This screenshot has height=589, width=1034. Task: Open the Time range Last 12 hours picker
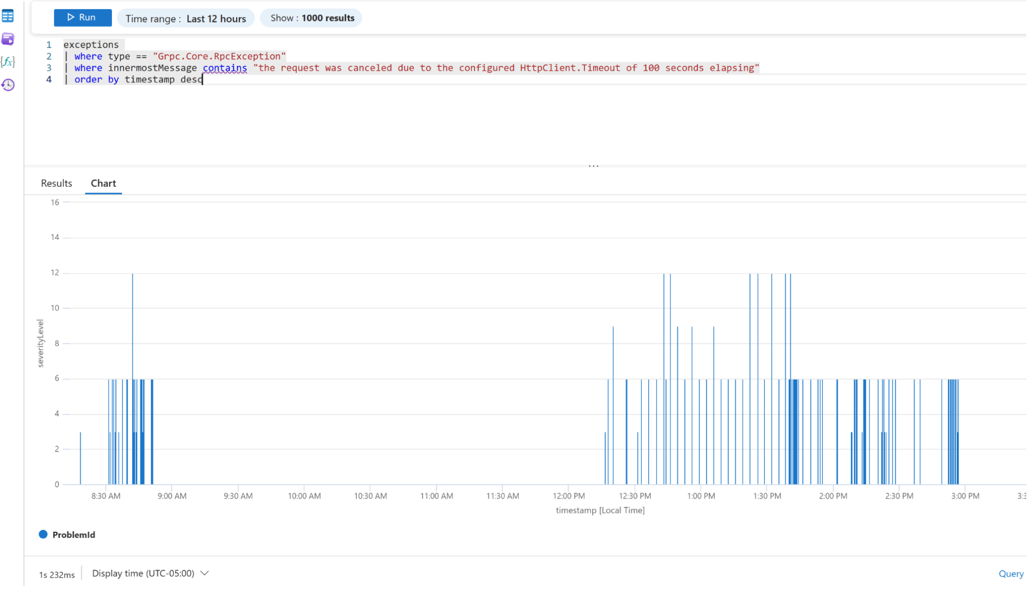point(185,18)
